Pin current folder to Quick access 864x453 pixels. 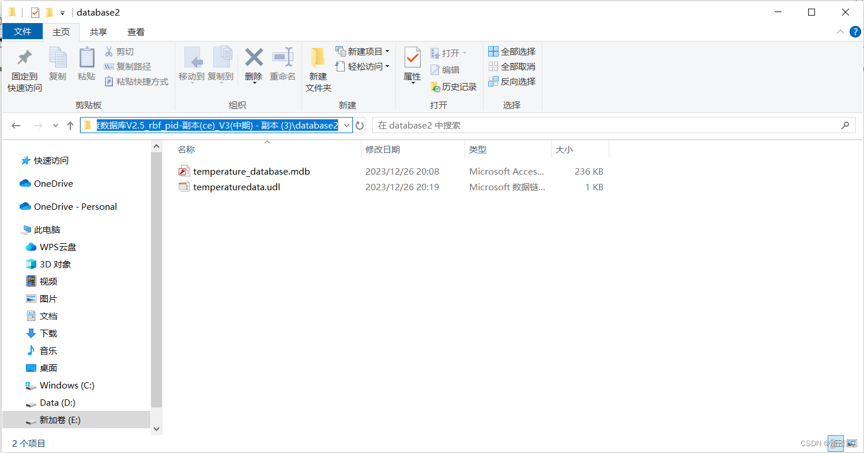[24, 66]
